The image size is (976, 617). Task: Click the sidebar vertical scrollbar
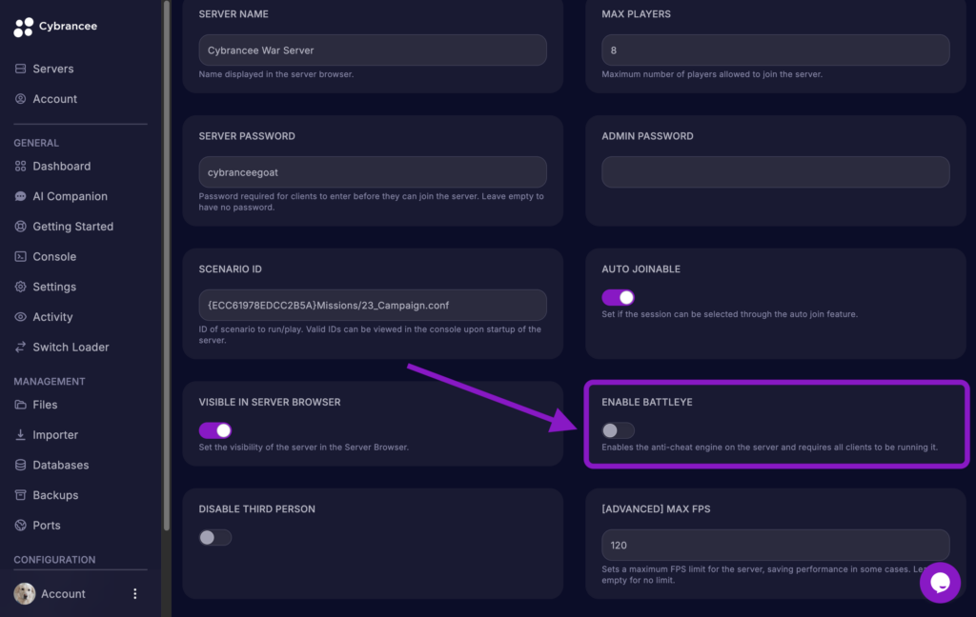[x=166, y=268]
